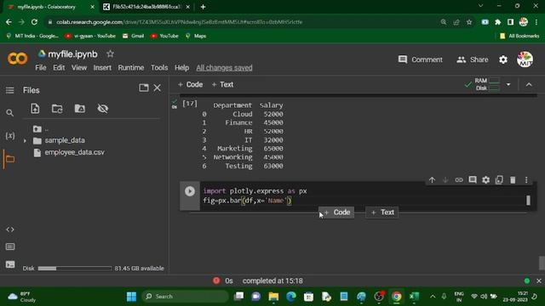
Task: Run the plotly code cell
Action: (190, 191)
